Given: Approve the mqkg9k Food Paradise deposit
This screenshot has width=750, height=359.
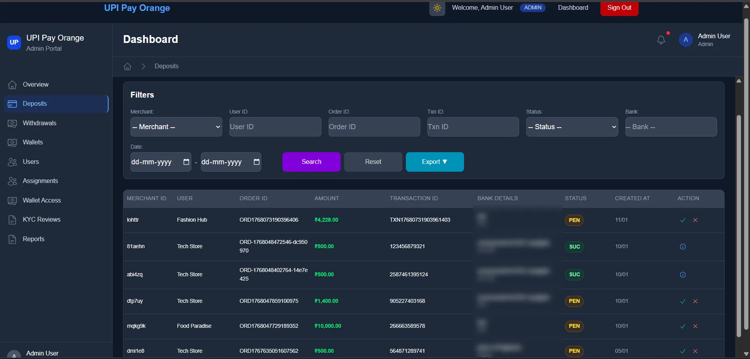Looking at the screenshot, I should click(683, 326).
